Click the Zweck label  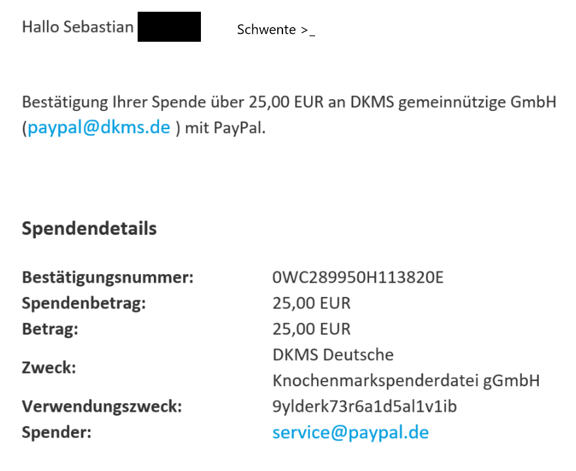tap(49, 368)
